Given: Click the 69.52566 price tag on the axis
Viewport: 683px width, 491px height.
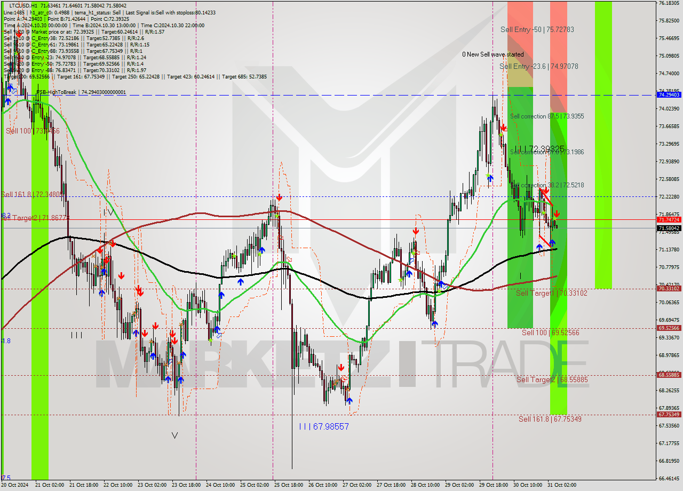Looking at the screenshot, I should 669,328.
